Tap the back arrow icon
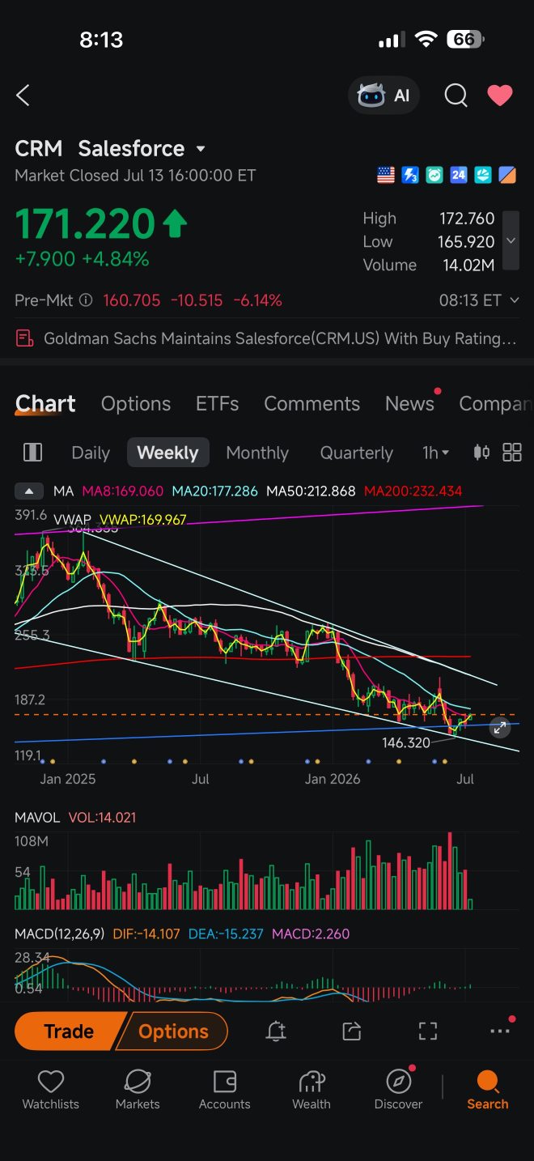 23,96
